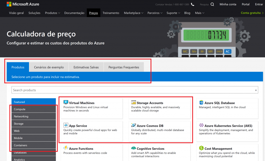This screenshot has width=265, height=161.
Task: Clear search with the x button
Action: click(x=256, y=90)
